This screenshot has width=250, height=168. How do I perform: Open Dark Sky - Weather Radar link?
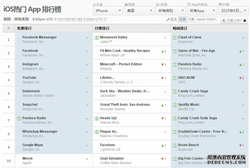pyautogui.click(x=125, y=91)
